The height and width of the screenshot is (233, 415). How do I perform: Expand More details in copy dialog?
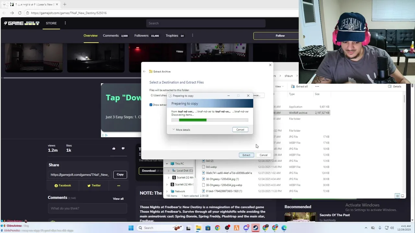click(x=181, y=130)
